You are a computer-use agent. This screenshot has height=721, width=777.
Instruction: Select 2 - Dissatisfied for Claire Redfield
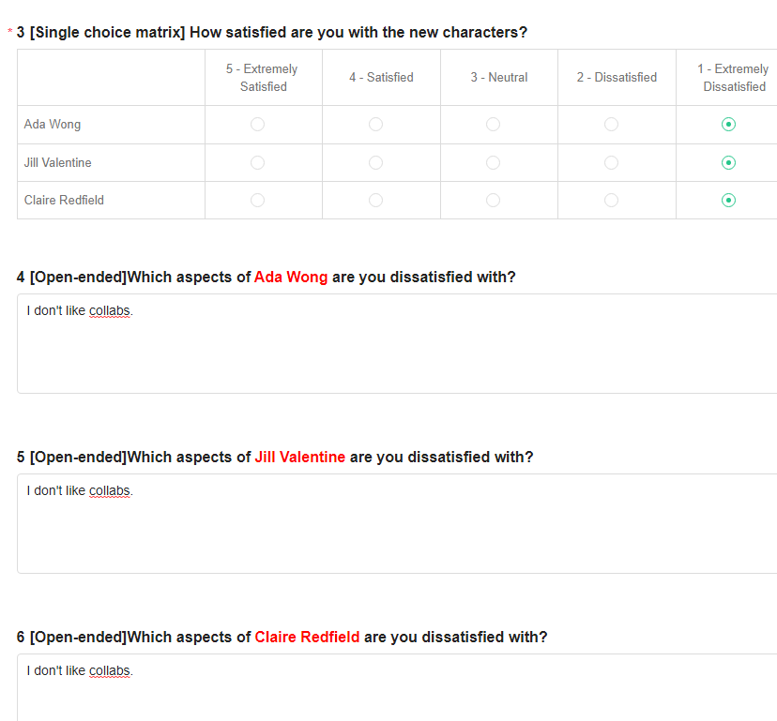[611, 200]
